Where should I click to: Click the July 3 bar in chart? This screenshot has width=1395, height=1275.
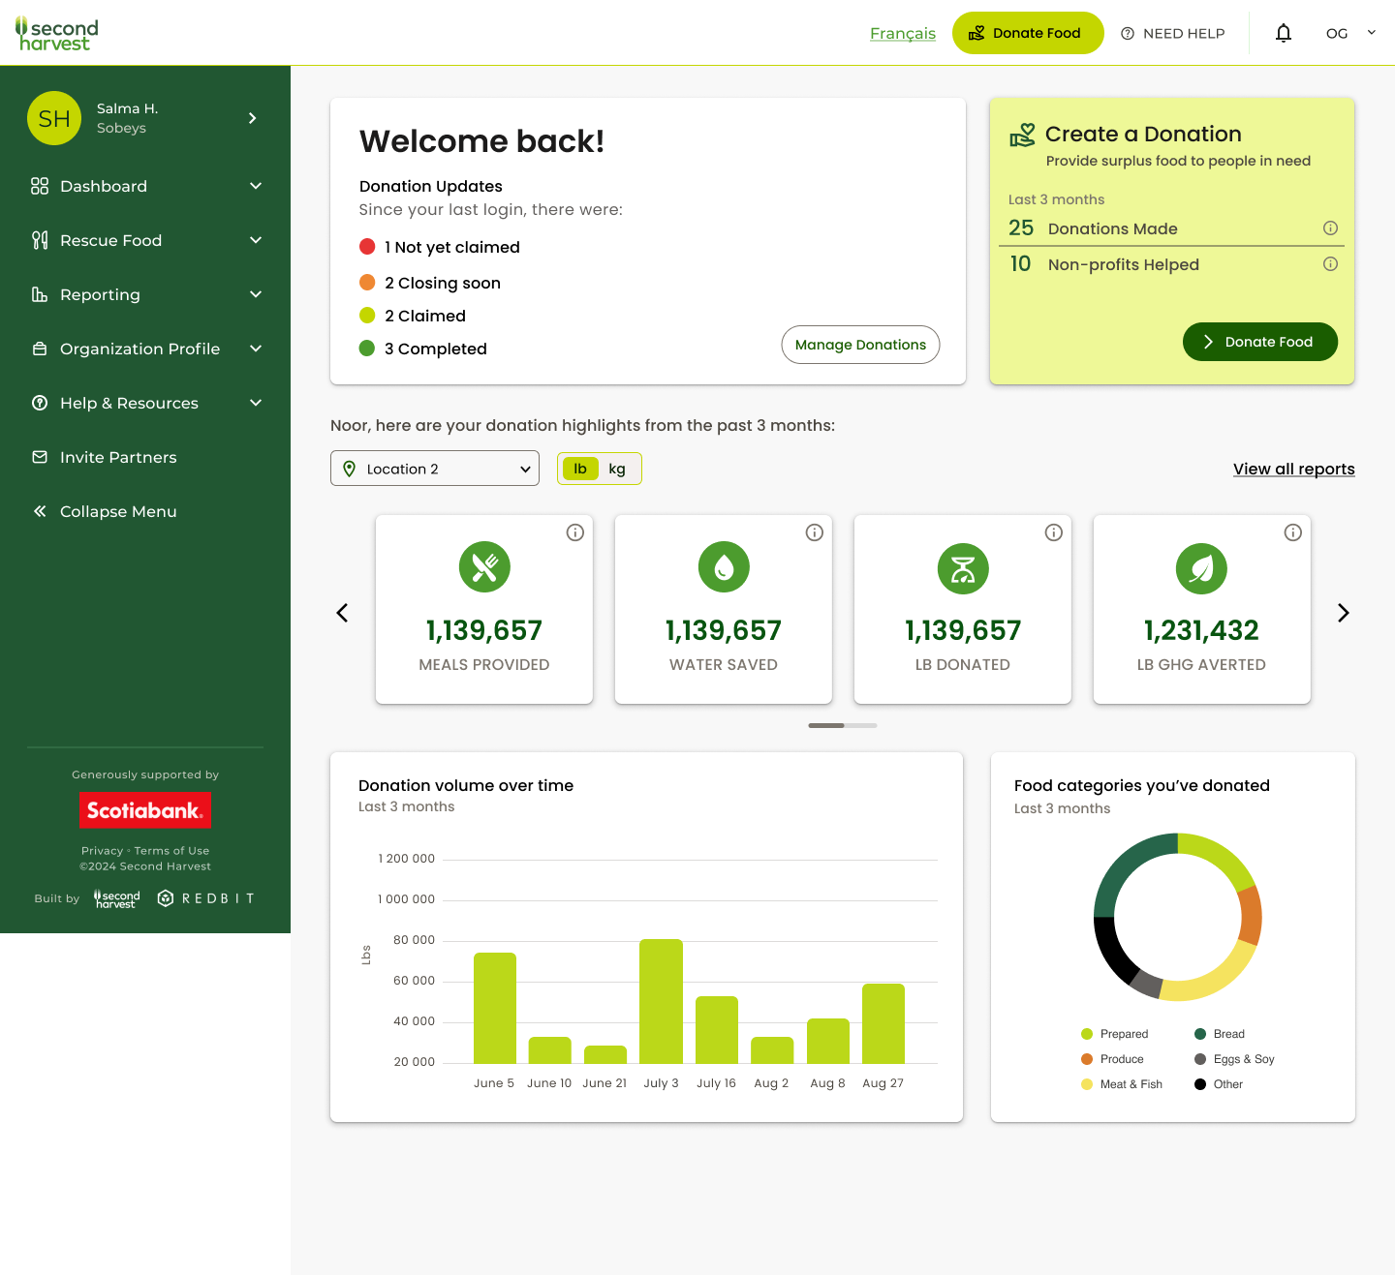click(x=661, y=1001)
